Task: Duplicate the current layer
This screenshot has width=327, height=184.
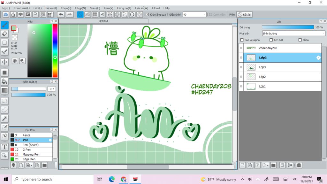Action: tap(282, 165)
